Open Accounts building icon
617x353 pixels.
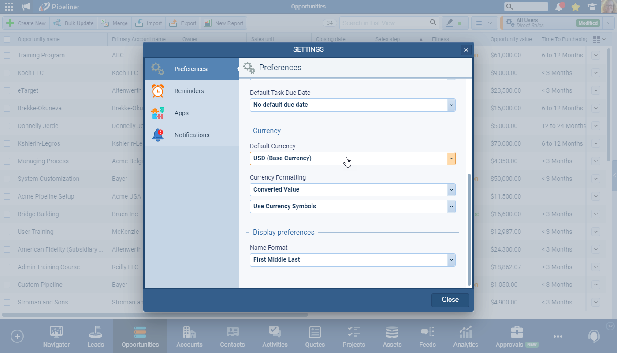click(x=189, y=332)
